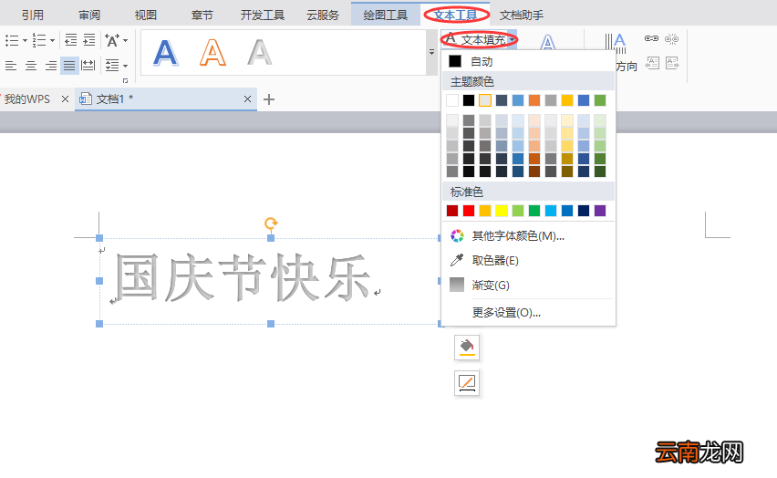The height and width of the screenshot is (478, 777).
Task: Open the bullet list style dropdown arrow
Action: pyautogui.click(x=25, y=41)
